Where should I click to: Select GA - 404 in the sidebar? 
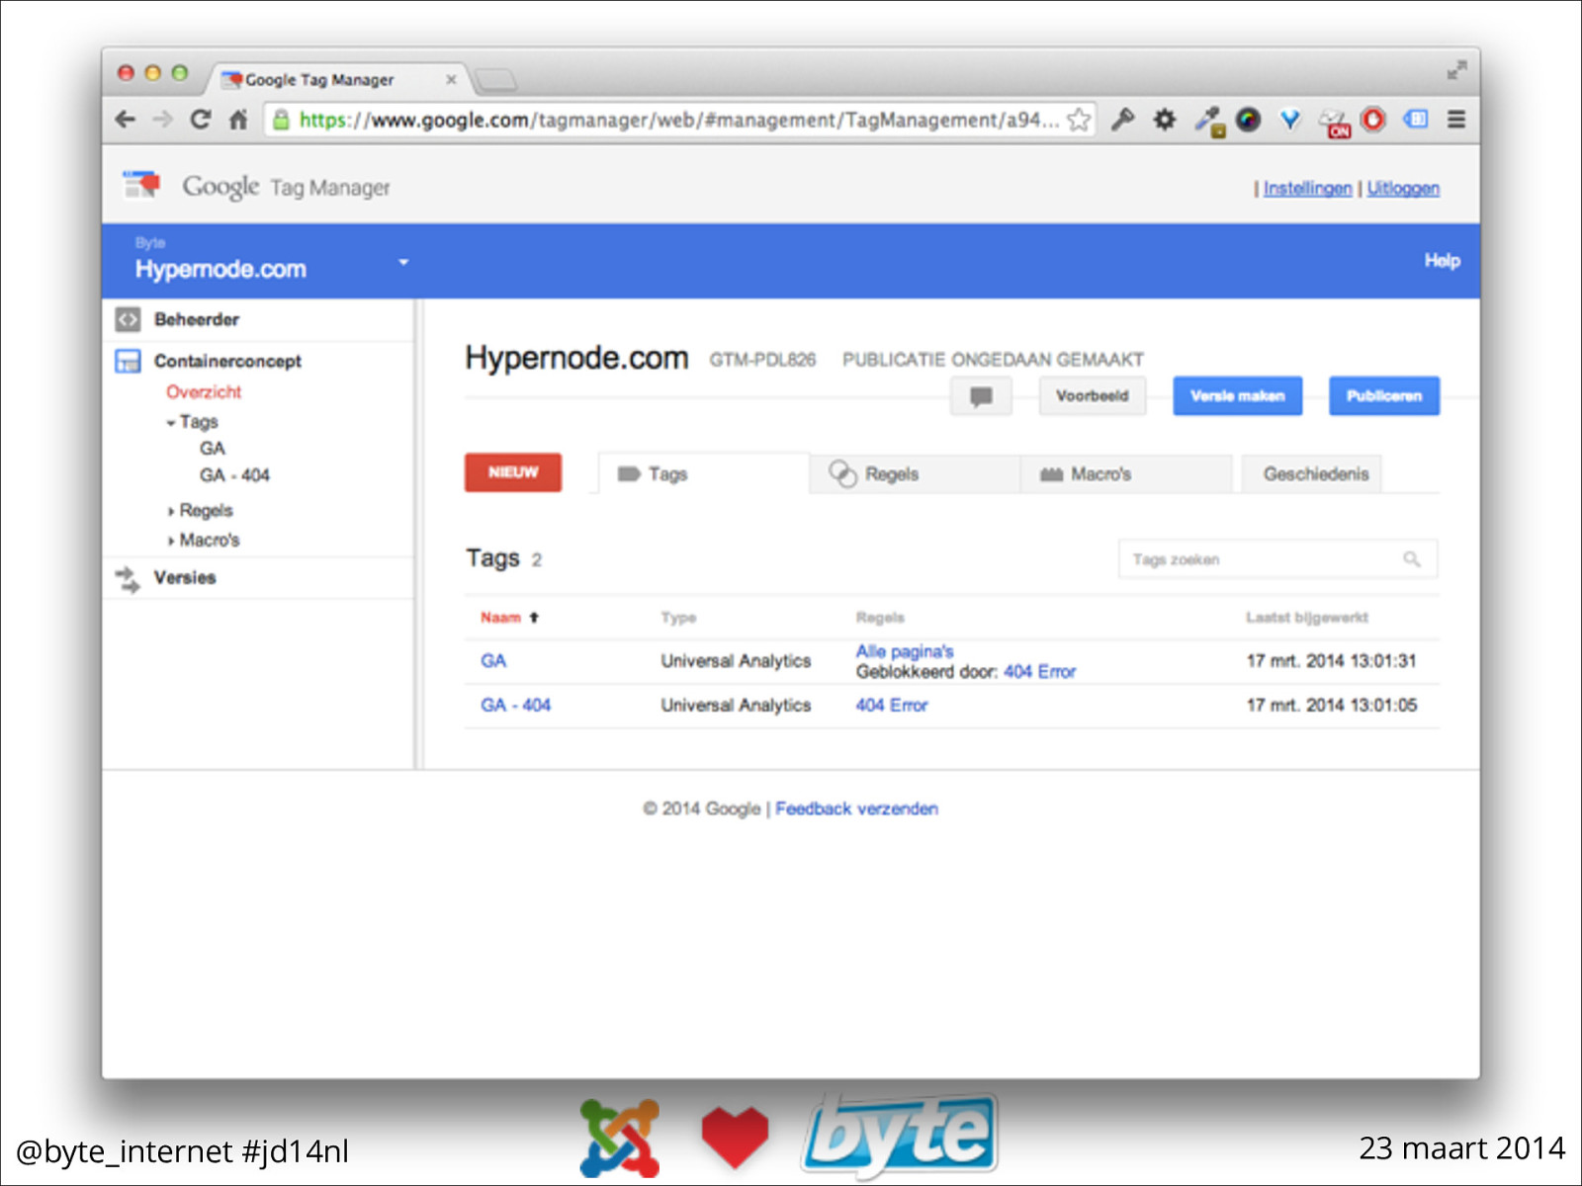click(x=234, y=475)
